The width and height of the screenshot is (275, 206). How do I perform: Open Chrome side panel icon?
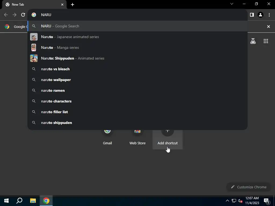[252, 15]
